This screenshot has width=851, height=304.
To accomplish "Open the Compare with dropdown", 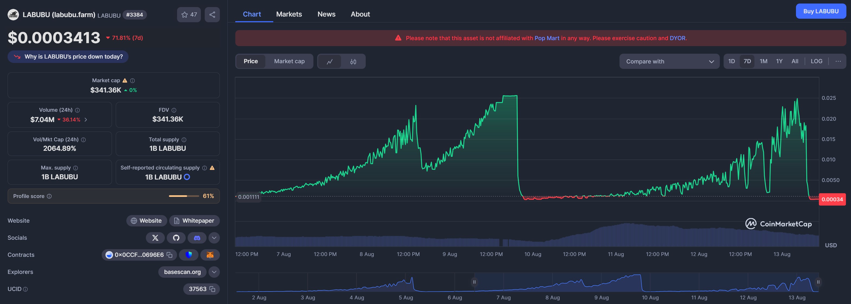I will (x=669, y=62).
